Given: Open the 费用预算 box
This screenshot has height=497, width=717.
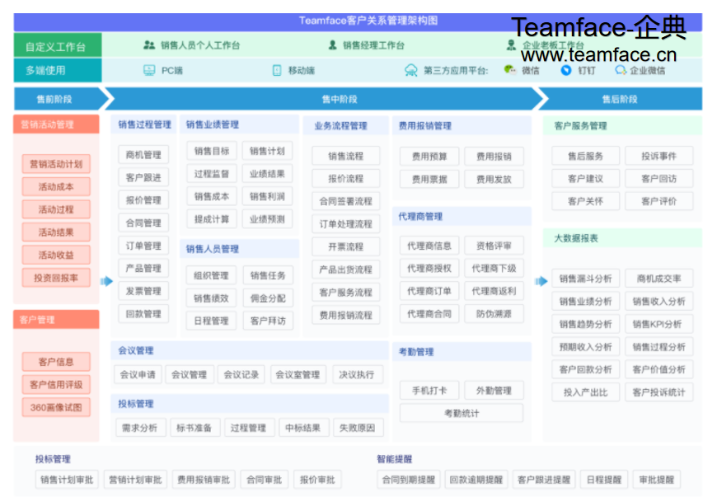Looking at the screenshot, I should point(429,157).
